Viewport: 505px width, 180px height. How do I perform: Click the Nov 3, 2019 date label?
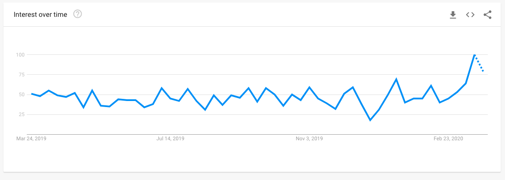pyautogui.click(x=309, y=139)
